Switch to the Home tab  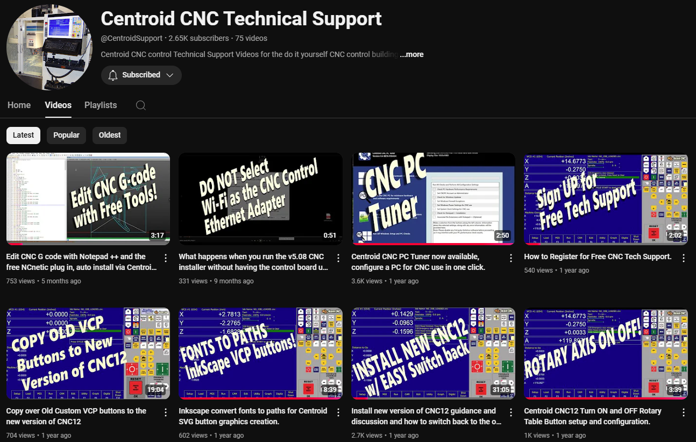pyautogui.click(x=19, y=105)
